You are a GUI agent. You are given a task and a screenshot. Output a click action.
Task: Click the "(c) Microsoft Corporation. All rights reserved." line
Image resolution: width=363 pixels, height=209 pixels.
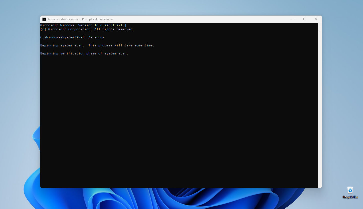[87, 29]
